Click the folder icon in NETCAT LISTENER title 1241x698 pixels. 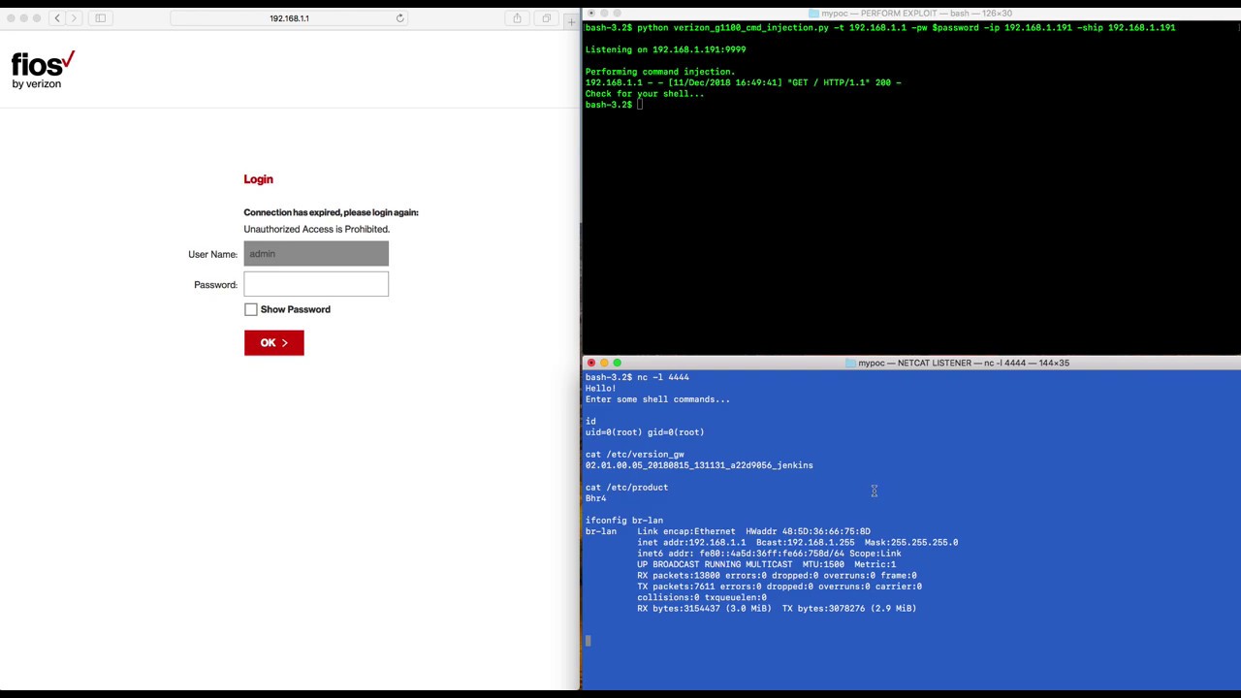point(850,363)
